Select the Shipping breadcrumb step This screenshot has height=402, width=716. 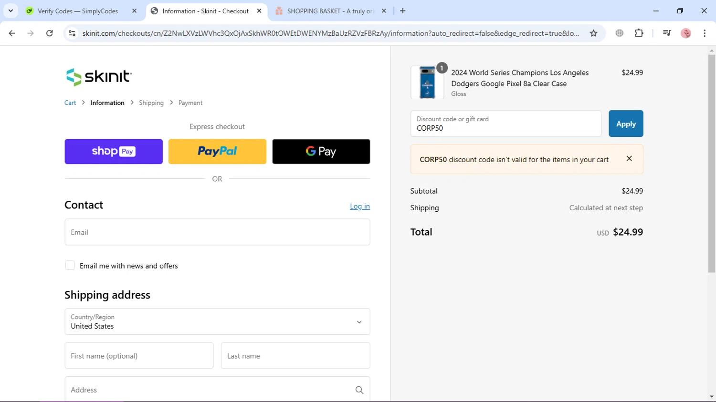tap(151, 103)
